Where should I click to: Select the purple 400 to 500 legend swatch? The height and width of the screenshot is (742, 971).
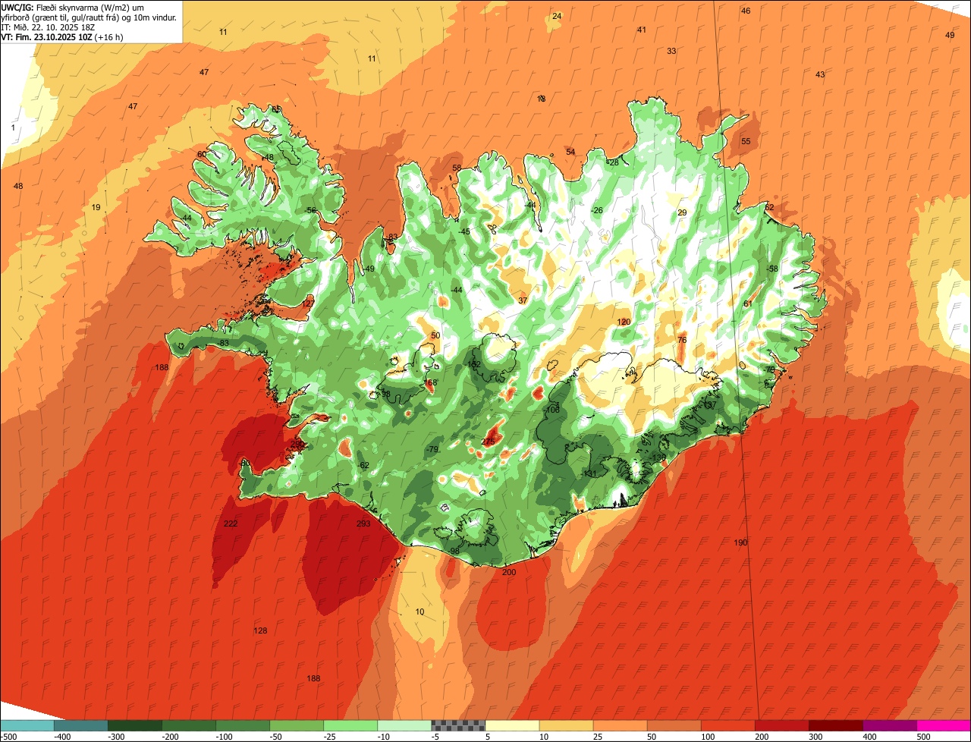pos(890,725)
